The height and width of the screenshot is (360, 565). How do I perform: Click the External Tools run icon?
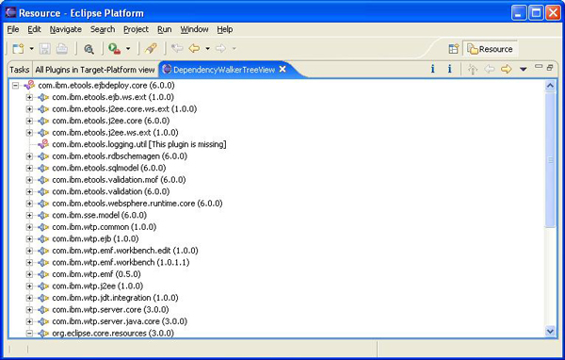(114, 48)
